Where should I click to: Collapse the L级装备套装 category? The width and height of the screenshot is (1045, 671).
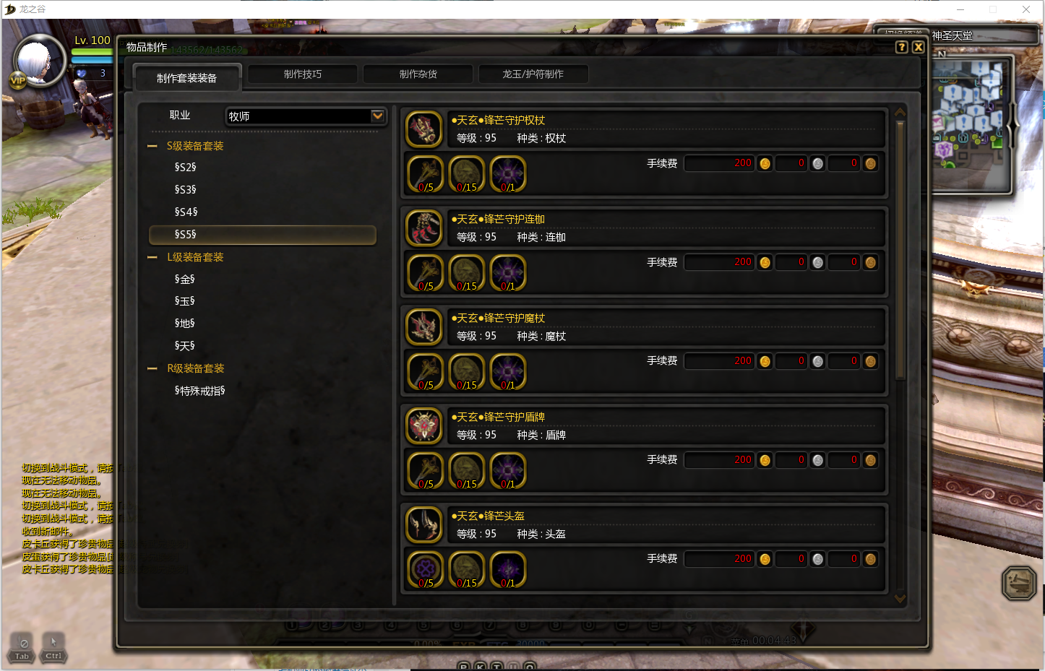point(152,257)
